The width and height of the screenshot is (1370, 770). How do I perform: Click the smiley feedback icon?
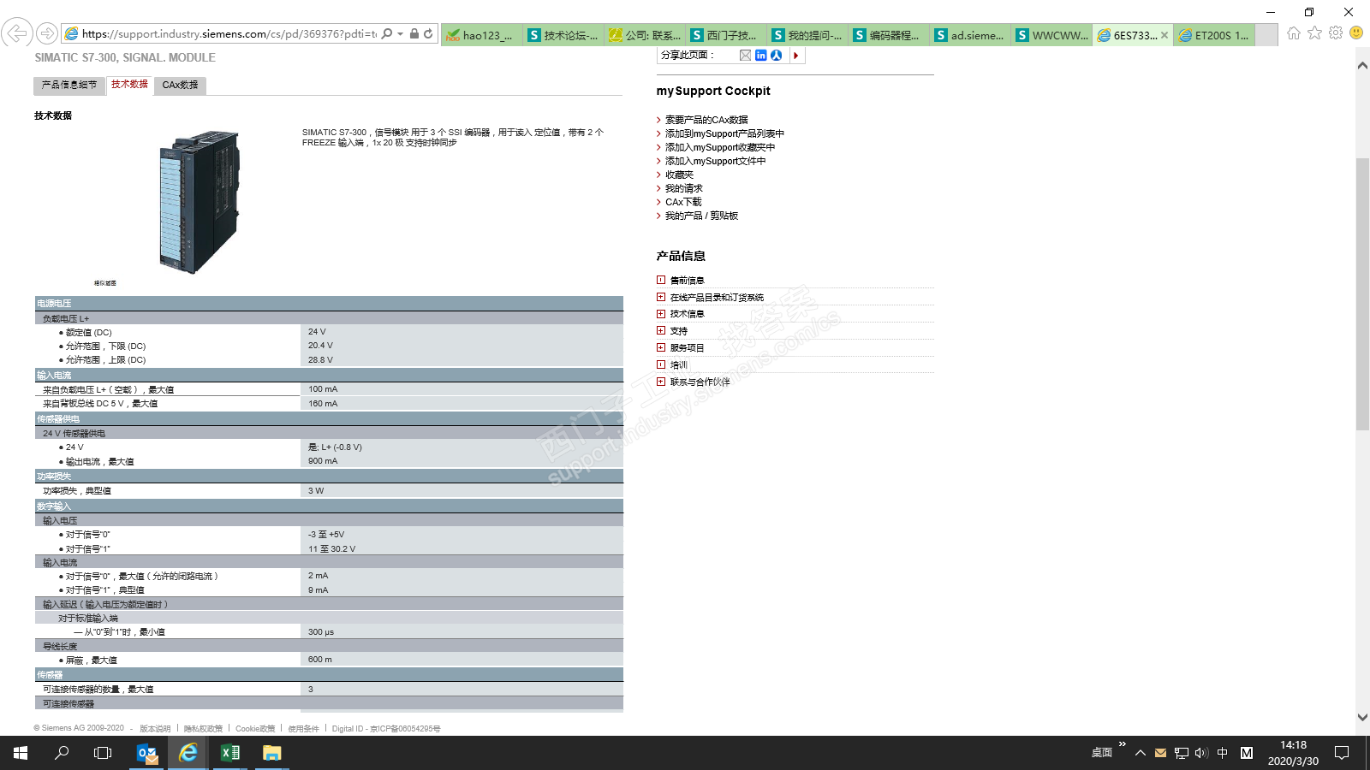[x=1356, y=33]
